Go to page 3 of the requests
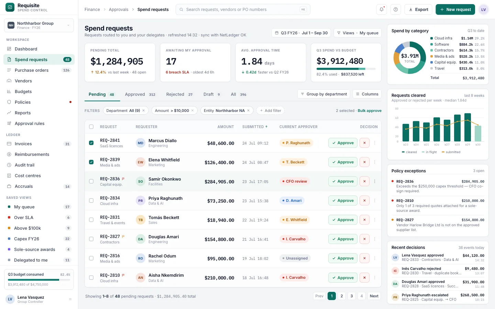The height and width of the screenshot is (309, 495). tap(351, 296)
